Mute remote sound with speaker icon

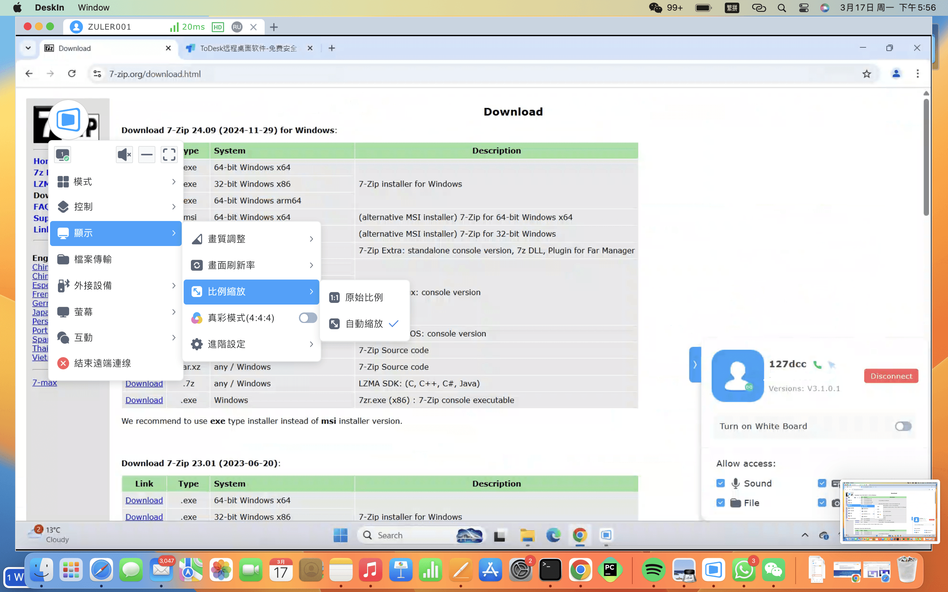[124, 155]
